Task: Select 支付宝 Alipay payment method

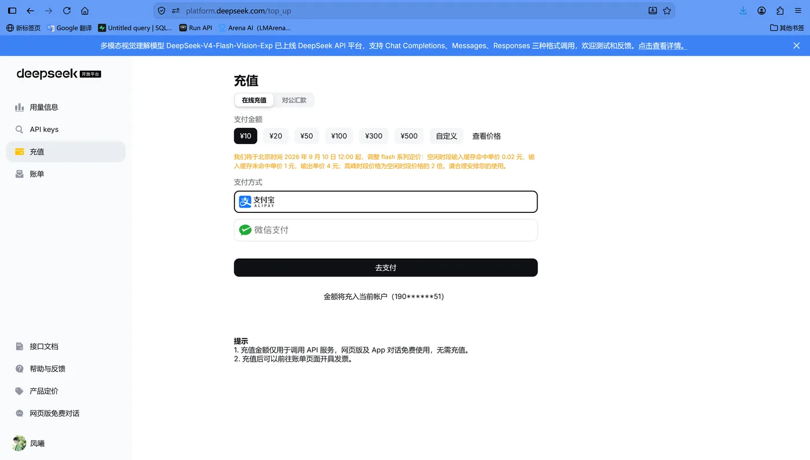Action: [386, 202]
